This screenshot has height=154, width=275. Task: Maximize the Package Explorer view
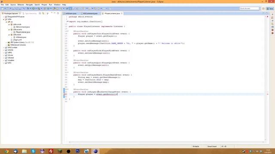click(58, 13)
